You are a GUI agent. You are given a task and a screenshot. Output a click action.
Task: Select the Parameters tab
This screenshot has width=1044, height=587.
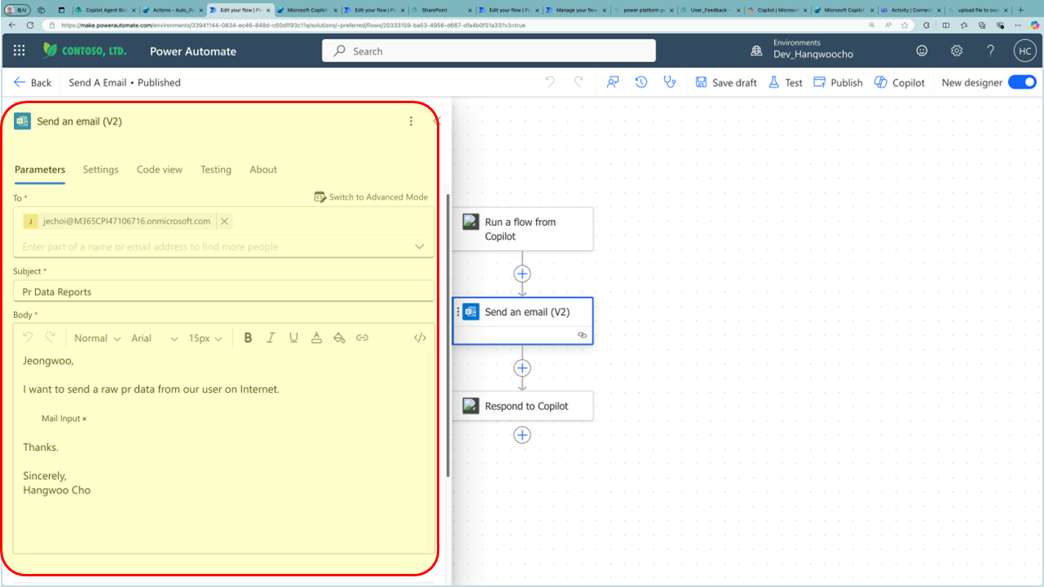pyautogui.click(x=40, y=169)
